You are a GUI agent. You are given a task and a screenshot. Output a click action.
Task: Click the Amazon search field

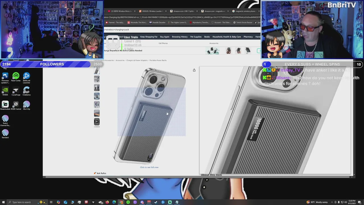[x=182, y=30]
